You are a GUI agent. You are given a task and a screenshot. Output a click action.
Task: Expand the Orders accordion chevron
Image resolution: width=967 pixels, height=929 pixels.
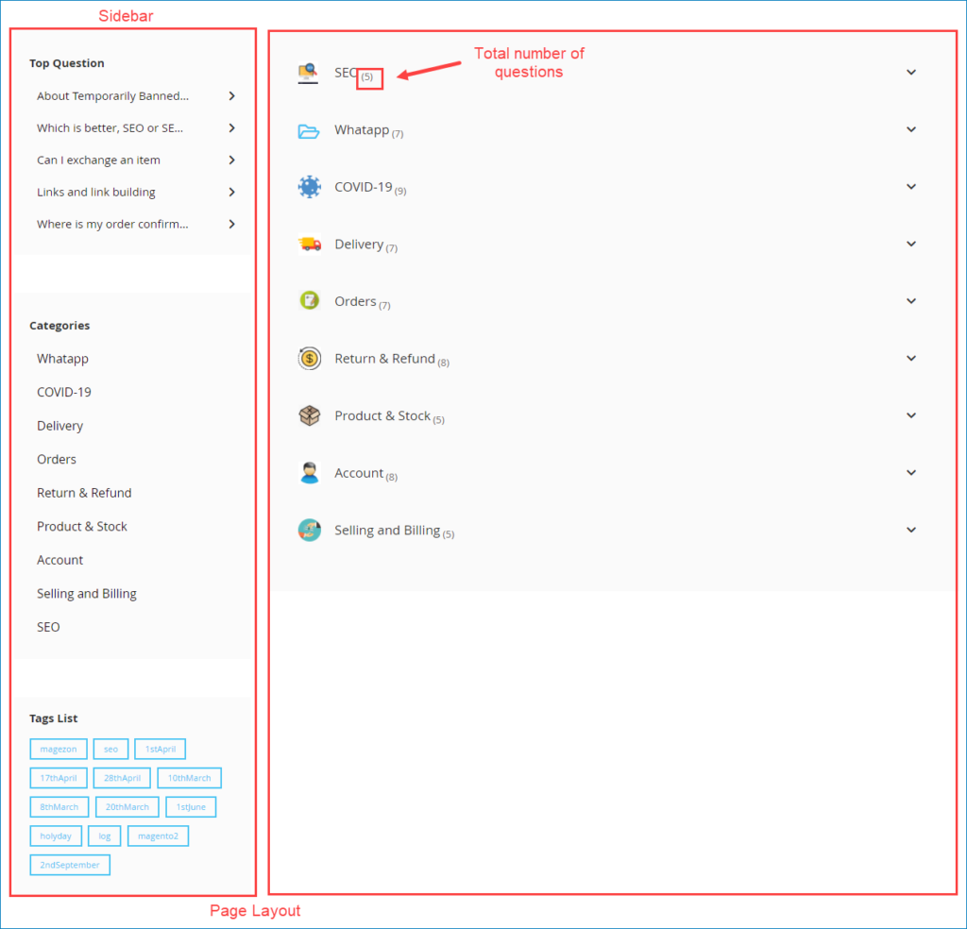pyautogui.click(x=911, y=301)
